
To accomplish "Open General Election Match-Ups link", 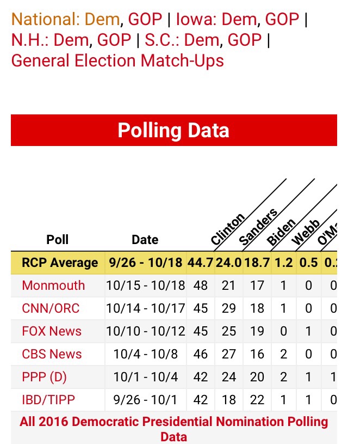I will point(117,60).
